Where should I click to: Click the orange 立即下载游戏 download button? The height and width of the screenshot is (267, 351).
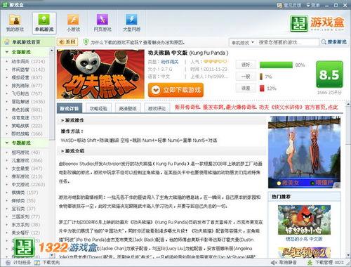[175, 90]
